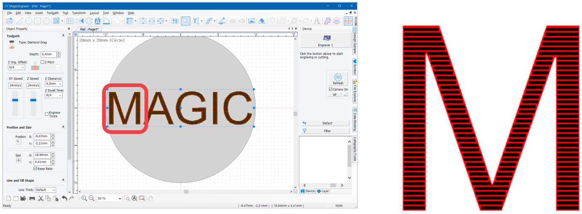Click the Filter button
The image size is (582, 214).
click(x=325, y=131)
